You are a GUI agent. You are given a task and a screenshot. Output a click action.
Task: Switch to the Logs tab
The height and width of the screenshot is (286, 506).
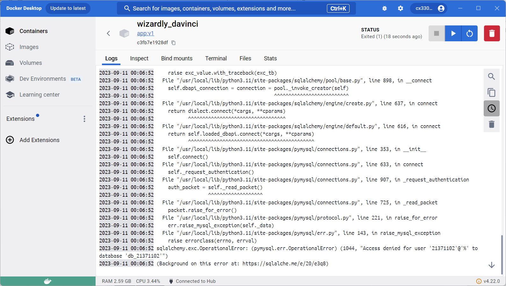click(111, 58)
